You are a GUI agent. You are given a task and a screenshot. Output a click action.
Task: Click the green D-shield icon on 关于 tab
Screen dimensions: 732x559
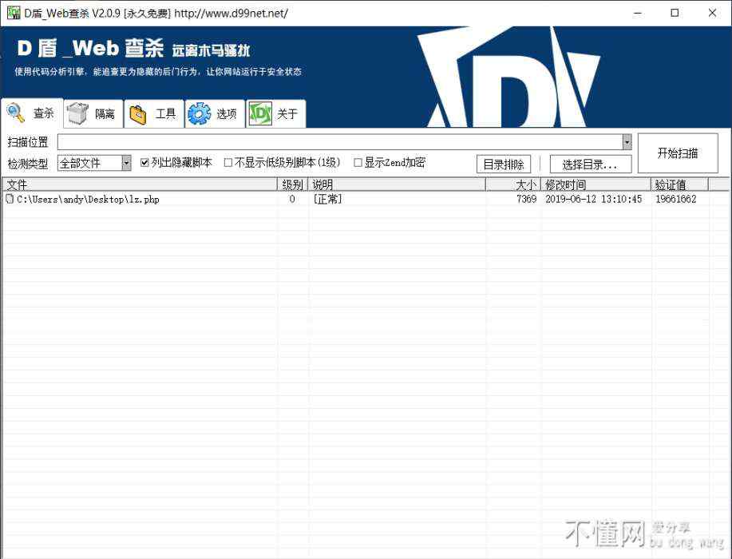pyautogui.click(x=260, y=114)
